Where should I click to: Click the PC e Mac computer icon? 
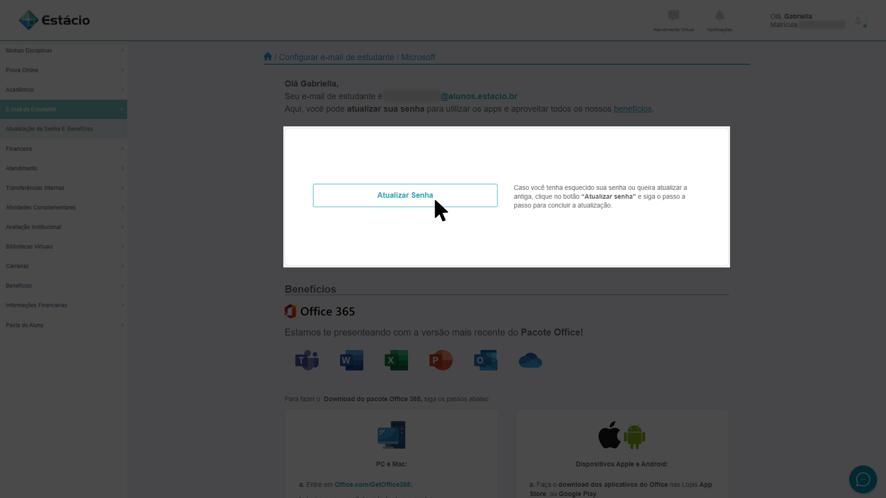point(391,435)
